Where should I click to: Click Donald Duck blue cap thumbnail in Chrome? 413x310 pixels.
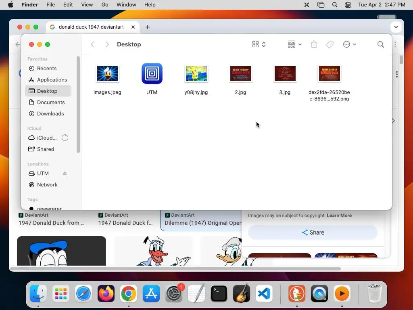point(61,251)
